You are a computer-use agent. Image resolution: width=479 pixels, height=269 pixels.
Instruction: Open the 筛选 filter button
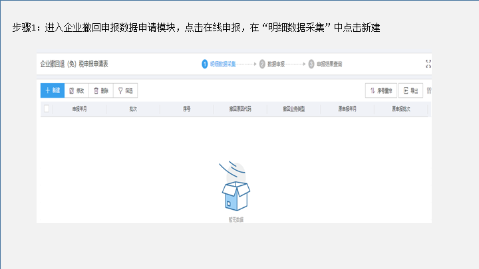coord(126,90)
